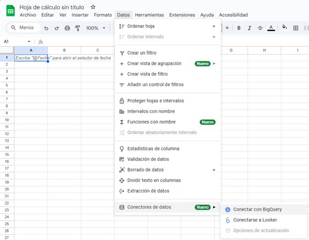Open Proteger hojas e intervalos
The image size is (309, 240).
tap(168, 101)
